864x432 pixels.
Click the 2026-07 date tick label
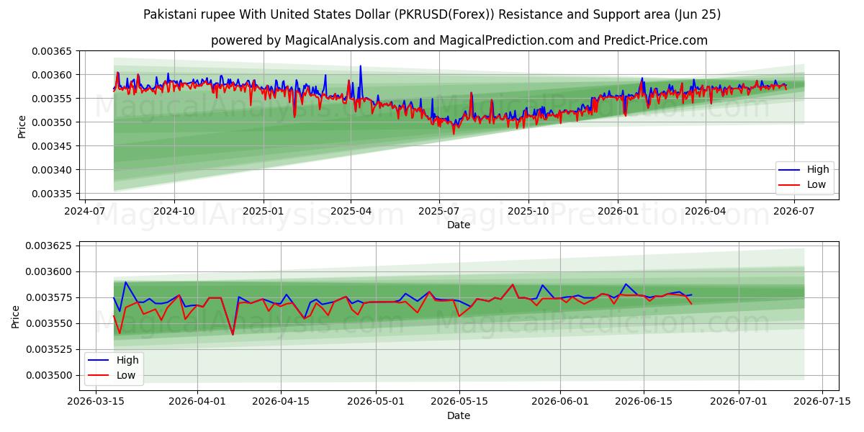pos(793,212)
